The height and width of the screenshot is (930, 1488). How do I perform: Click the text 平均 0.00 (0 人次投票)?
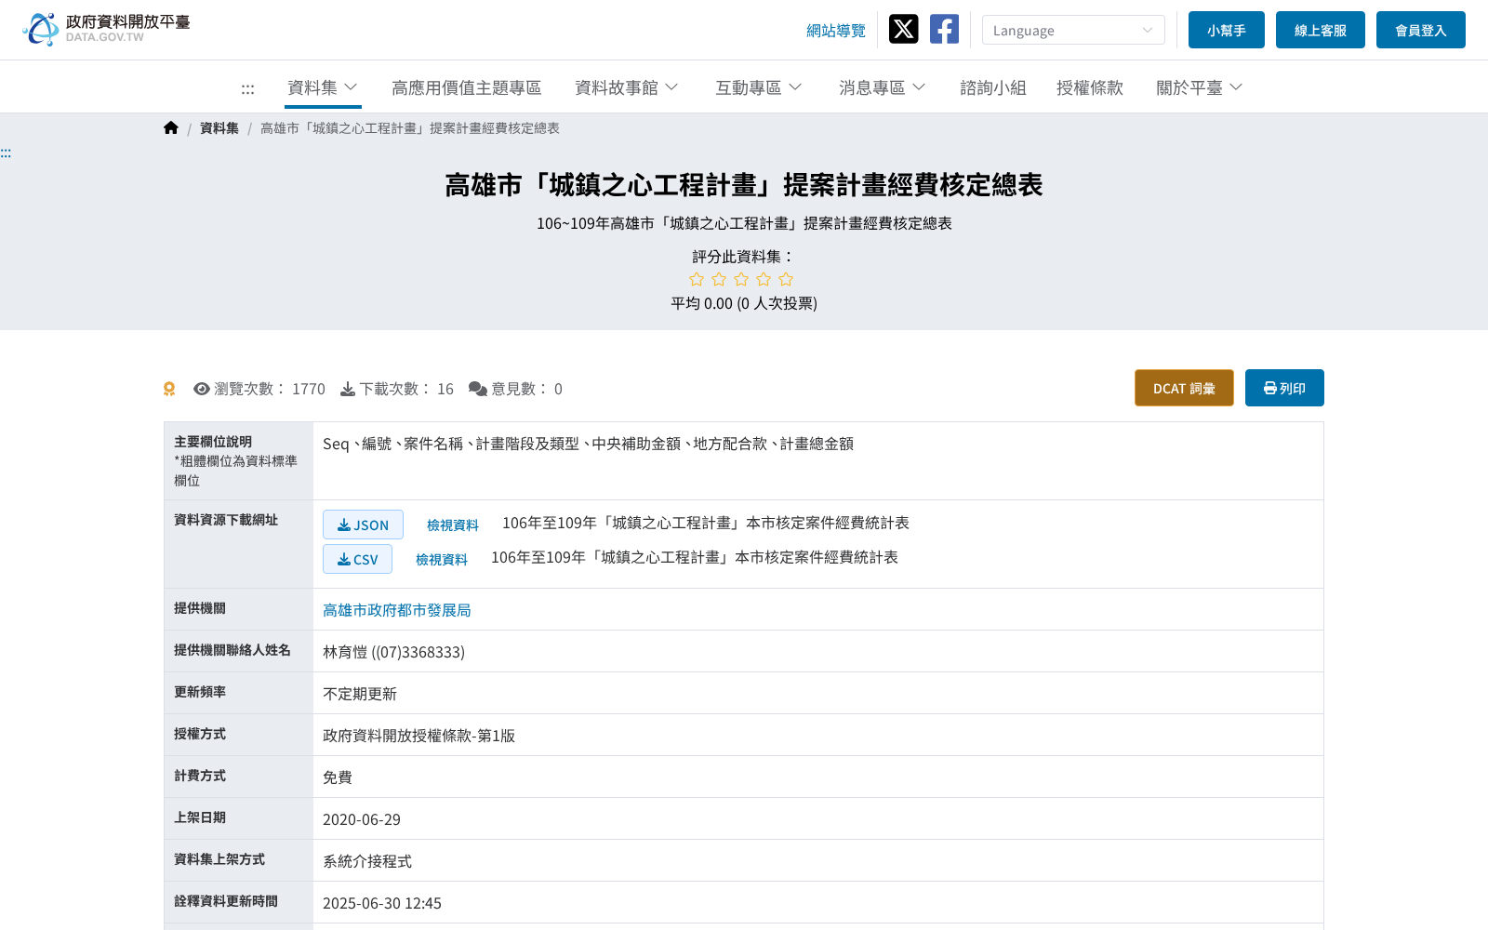click(x=744, y=303)
